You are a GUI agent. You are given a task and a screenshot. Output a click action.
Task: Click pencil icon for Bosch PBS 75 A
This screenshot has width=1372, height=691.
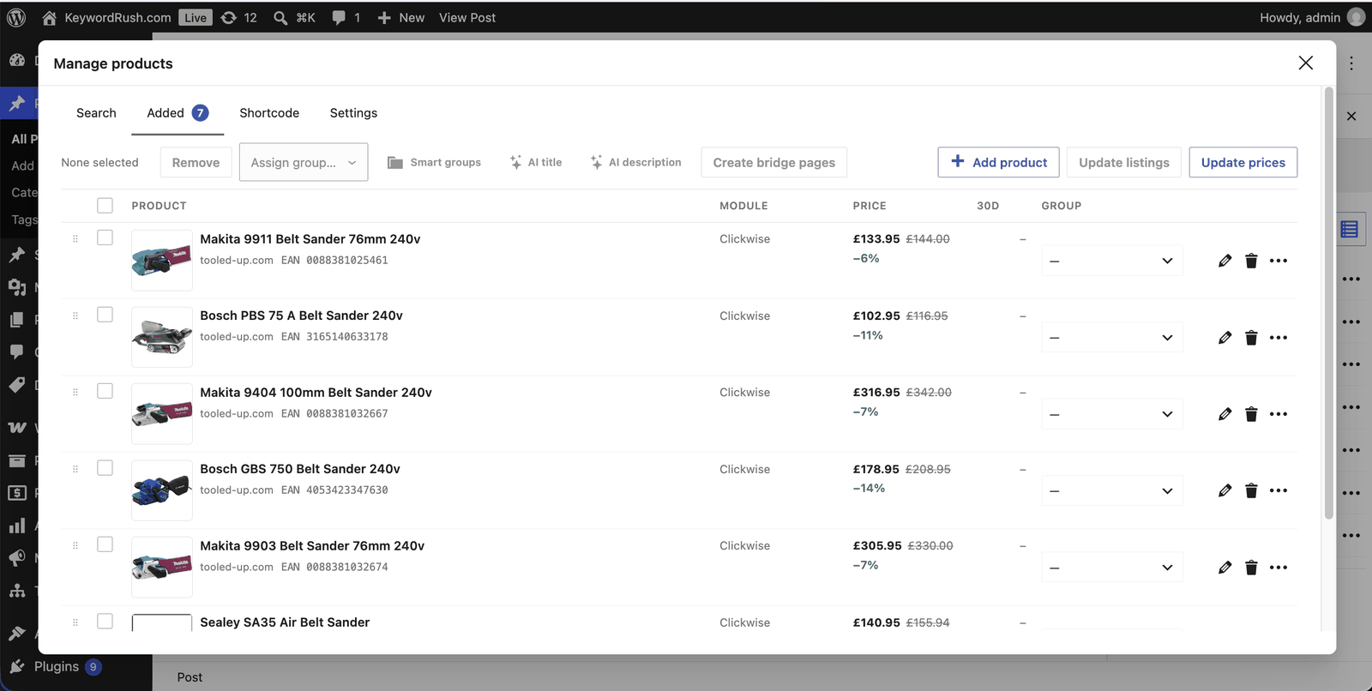tap(1225, 338)
